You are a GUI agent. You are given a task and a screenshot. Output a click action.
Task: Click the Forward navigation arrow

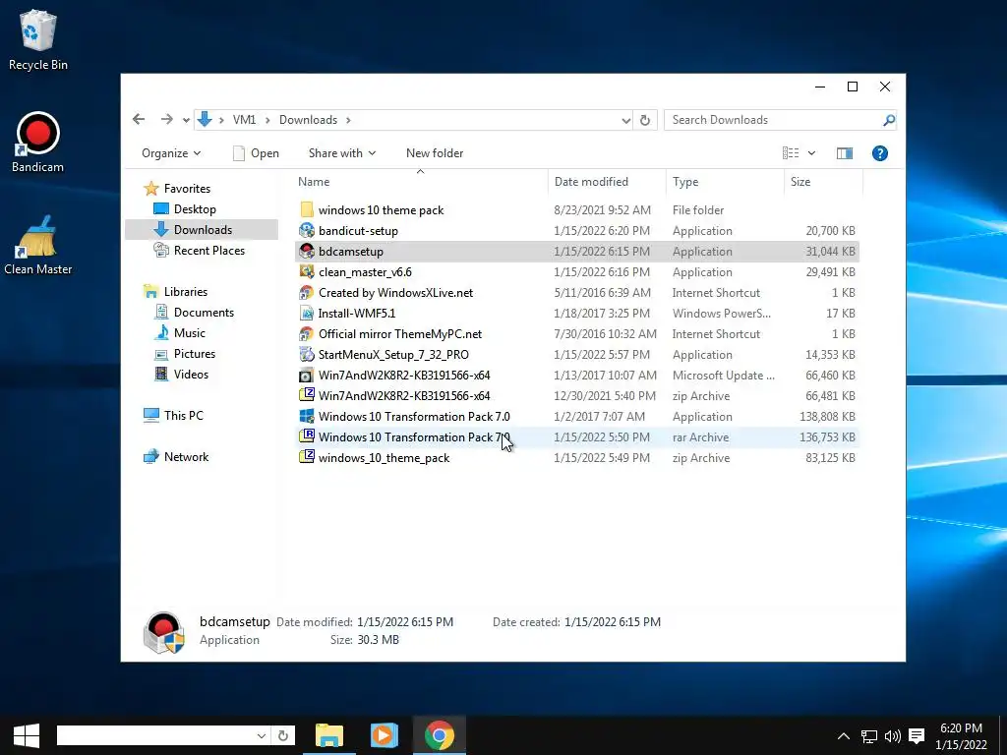(166, 119)
